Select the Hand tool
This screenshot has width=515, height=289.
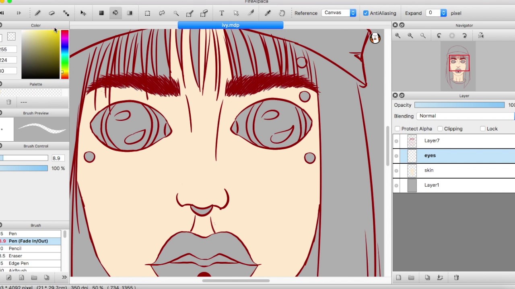point(282,13)
